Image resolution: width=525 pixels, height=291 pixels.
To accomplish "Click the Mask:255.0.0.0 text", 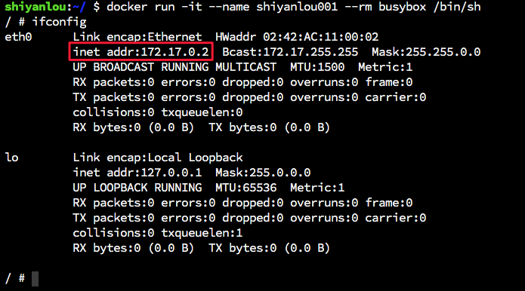I will click(263, 173).
